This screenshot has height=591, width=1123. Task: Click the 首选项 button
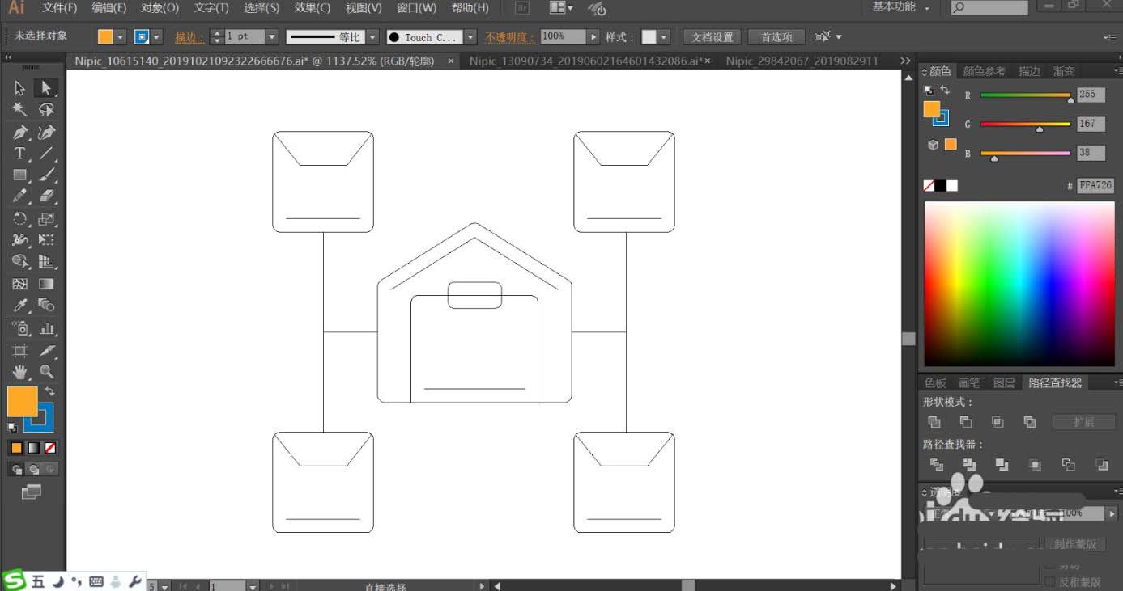coord(776,37)
